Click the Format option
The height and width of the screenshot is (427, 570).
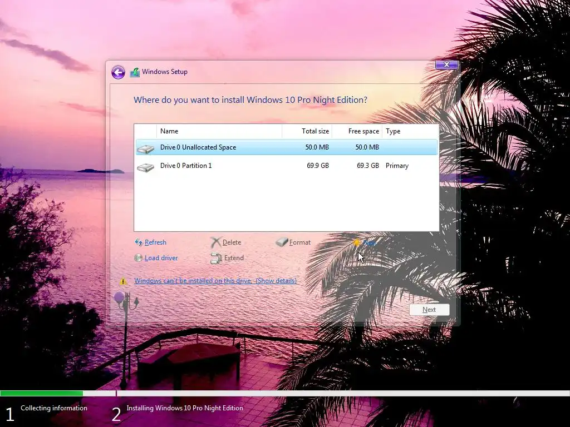click(x=300, y=242)
